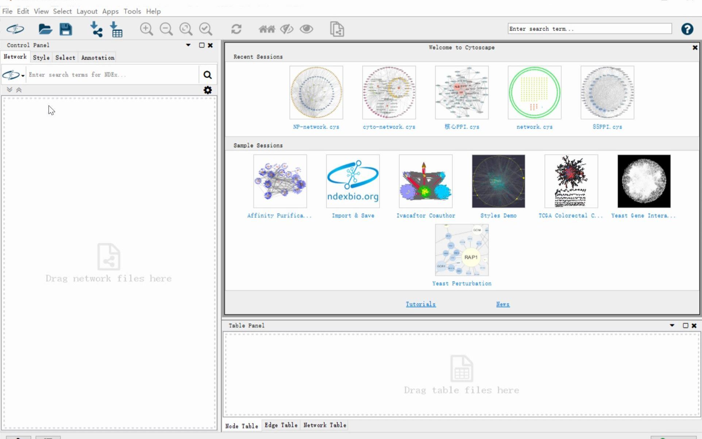Import table from file icon
Viewport: 702px width, 439px height.
pos(116,29)
